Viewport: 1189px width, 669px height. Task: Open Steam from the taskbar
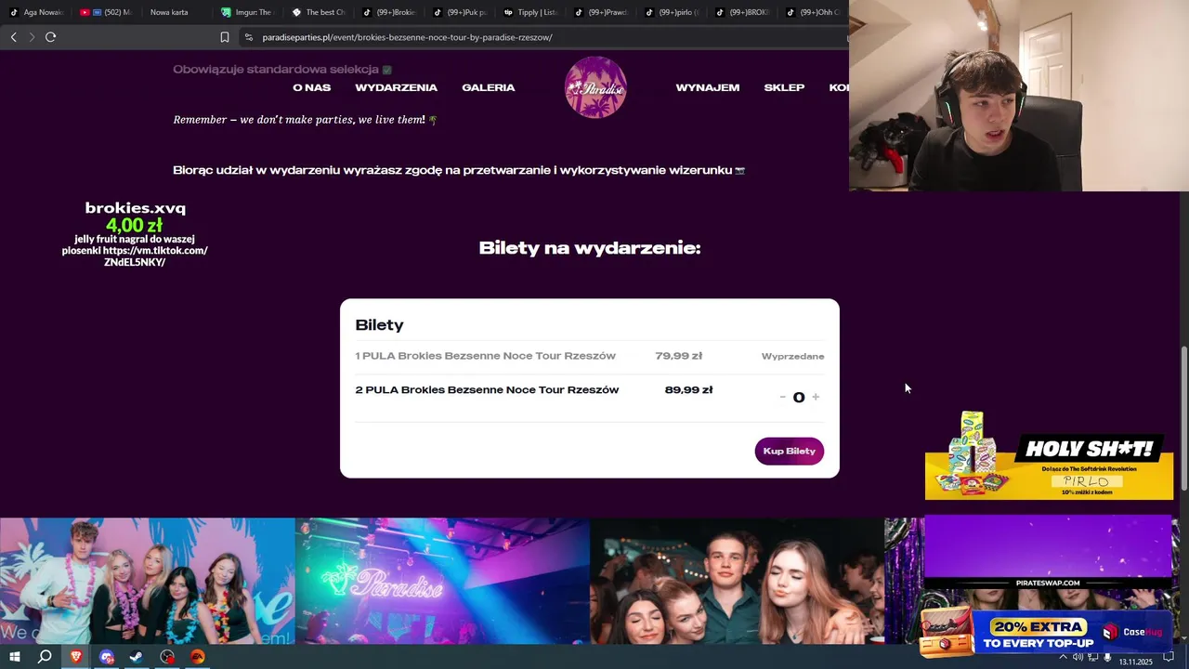click(137, 657)
